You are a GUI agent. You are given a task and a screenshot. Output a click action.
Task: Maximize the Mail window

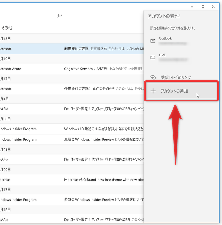(x=203, y=7)
